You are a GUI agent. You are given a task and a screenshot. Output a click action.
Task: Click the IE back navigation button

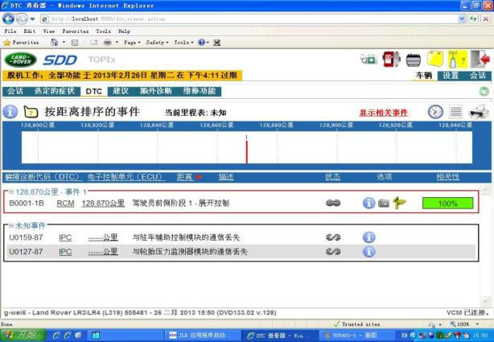point(9,19)
